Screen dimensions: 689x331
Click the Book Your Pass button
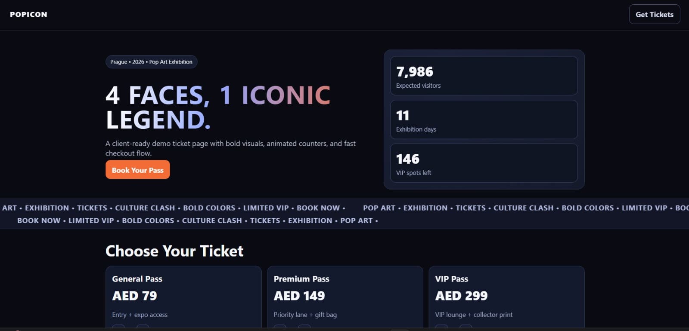click(137, 169)
